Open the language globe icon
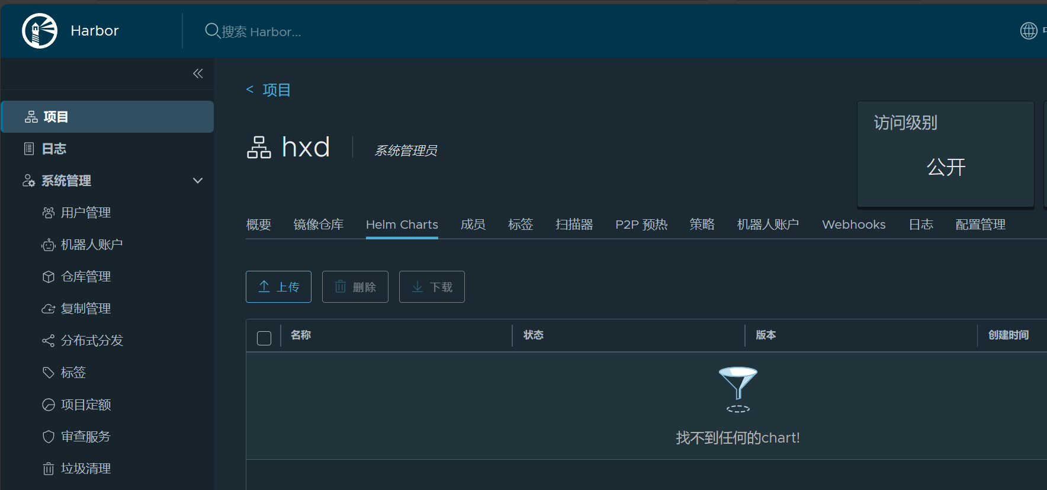Screen dimensions: 1047x490 (x=1029, y=31)
